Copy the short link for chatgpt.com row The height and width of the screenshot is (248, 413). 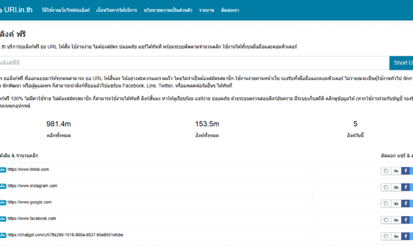386,236
